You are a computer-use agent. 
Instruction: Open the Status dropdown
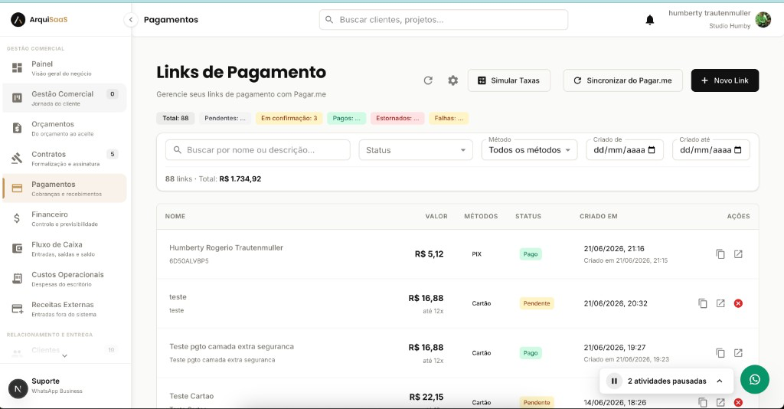coord(416,150)
